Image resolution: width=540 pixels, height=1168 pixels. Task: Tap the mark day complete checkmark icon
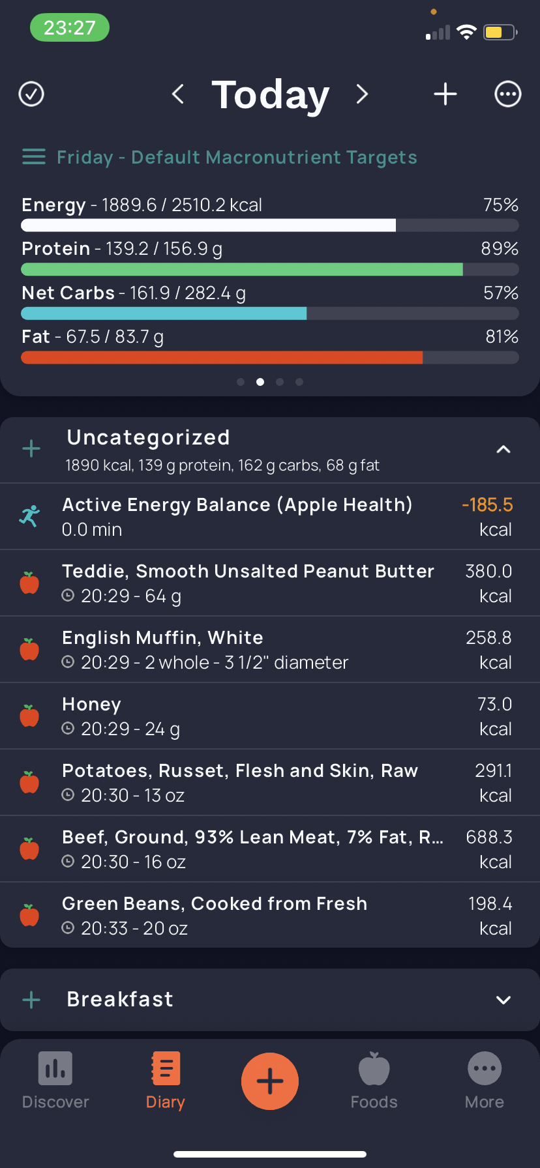click(31, 94)
